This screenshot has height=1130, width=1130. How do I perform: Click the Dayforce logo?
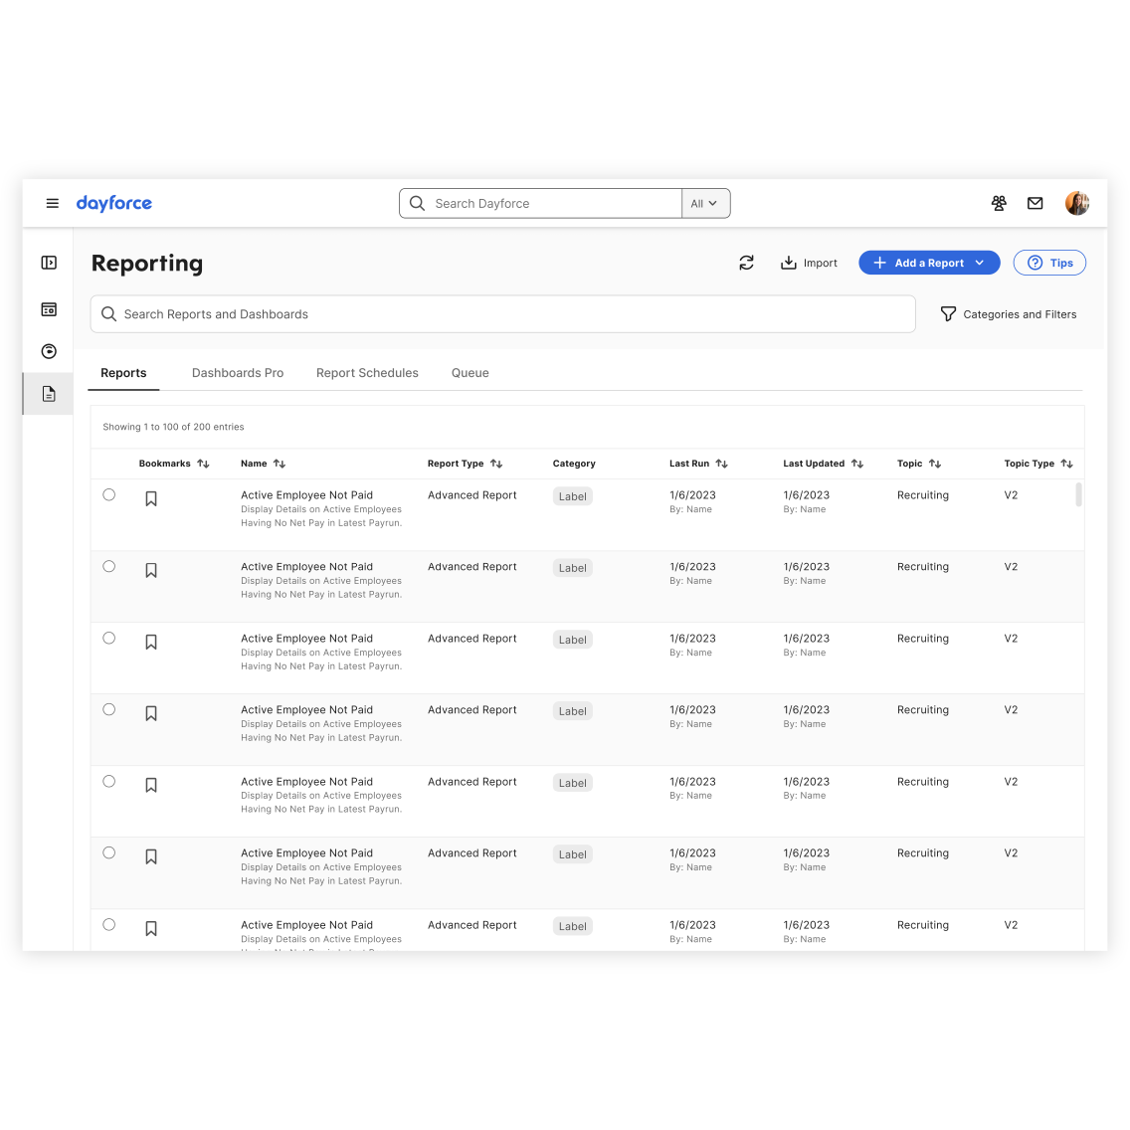pyautogui.click(x=113, y=203)
